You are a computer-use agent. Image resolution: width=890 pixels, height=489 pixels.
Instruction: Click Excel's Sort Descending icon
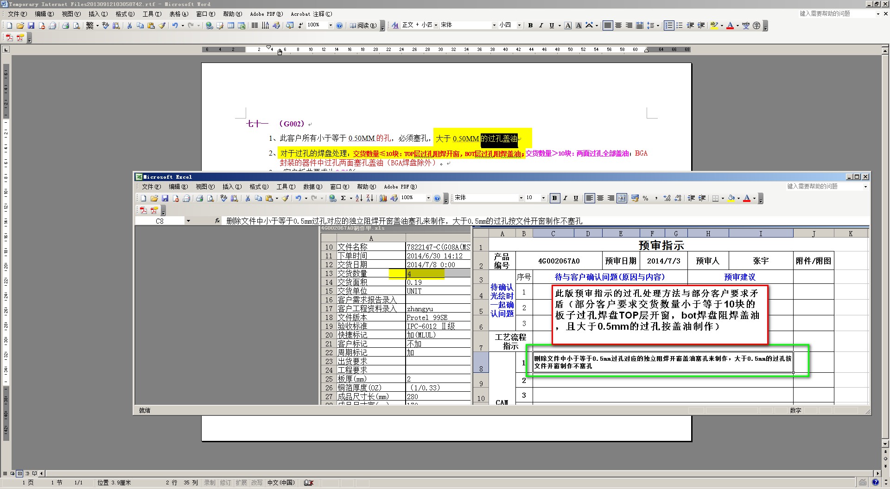pos(369,198)
